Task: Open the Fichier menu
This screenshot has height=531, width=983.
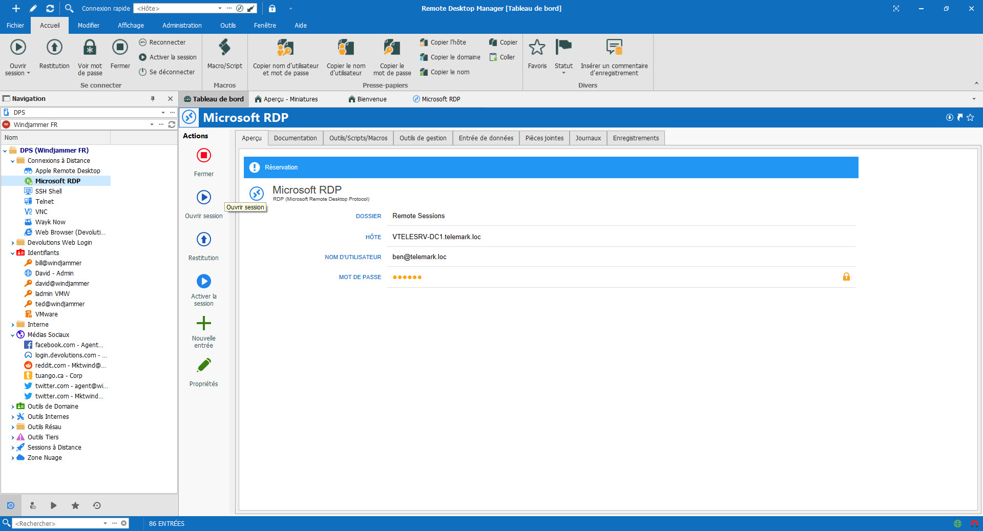Action: [x=15, y=25]
